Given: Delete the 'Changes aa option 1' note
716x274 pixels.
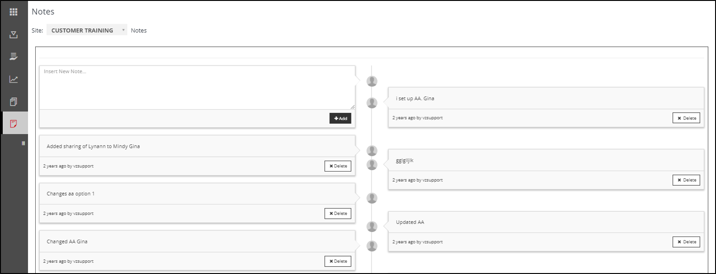Looking at the screenshot, I should click(338, 214).
